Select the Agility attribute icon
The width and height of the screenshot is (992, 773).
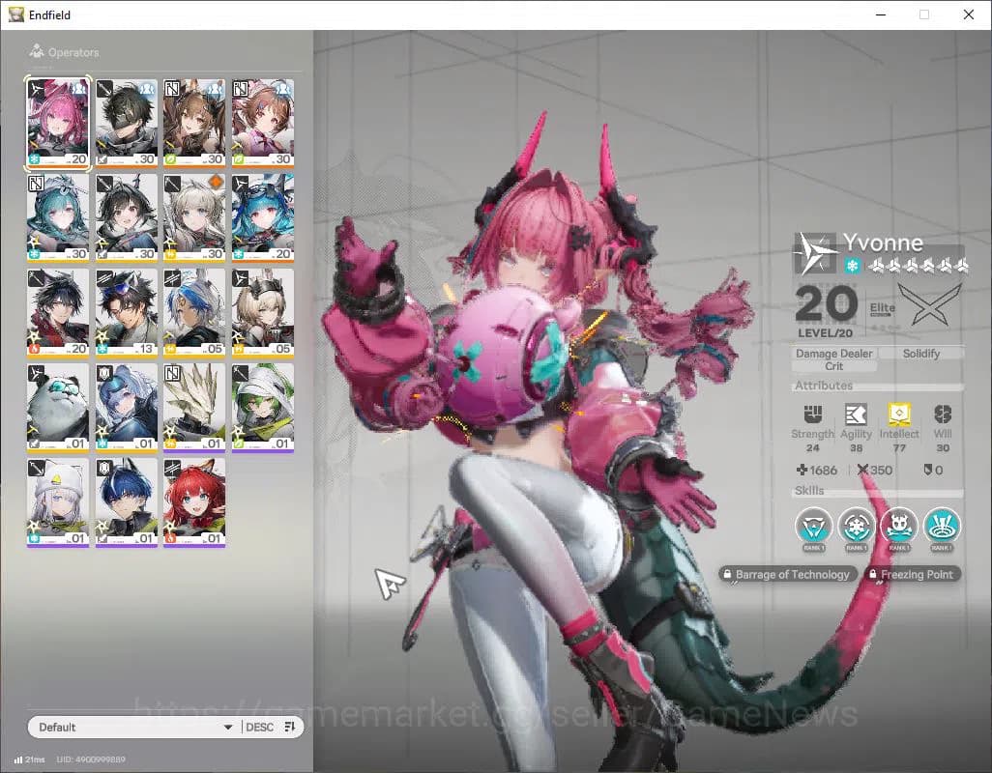(x=856, y=414)
